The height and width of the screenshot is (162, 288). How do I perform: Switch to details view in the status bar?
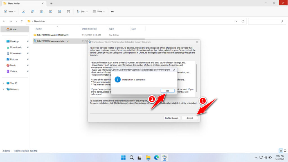click(x=280, y=151)
